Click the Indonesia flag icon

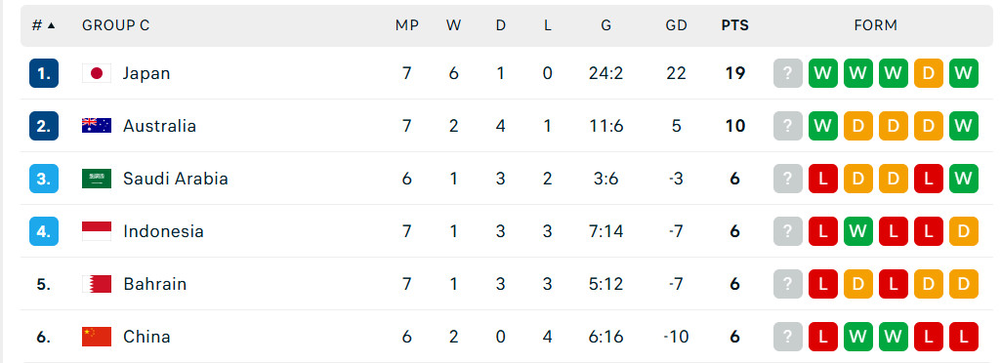tap(97, 231)
